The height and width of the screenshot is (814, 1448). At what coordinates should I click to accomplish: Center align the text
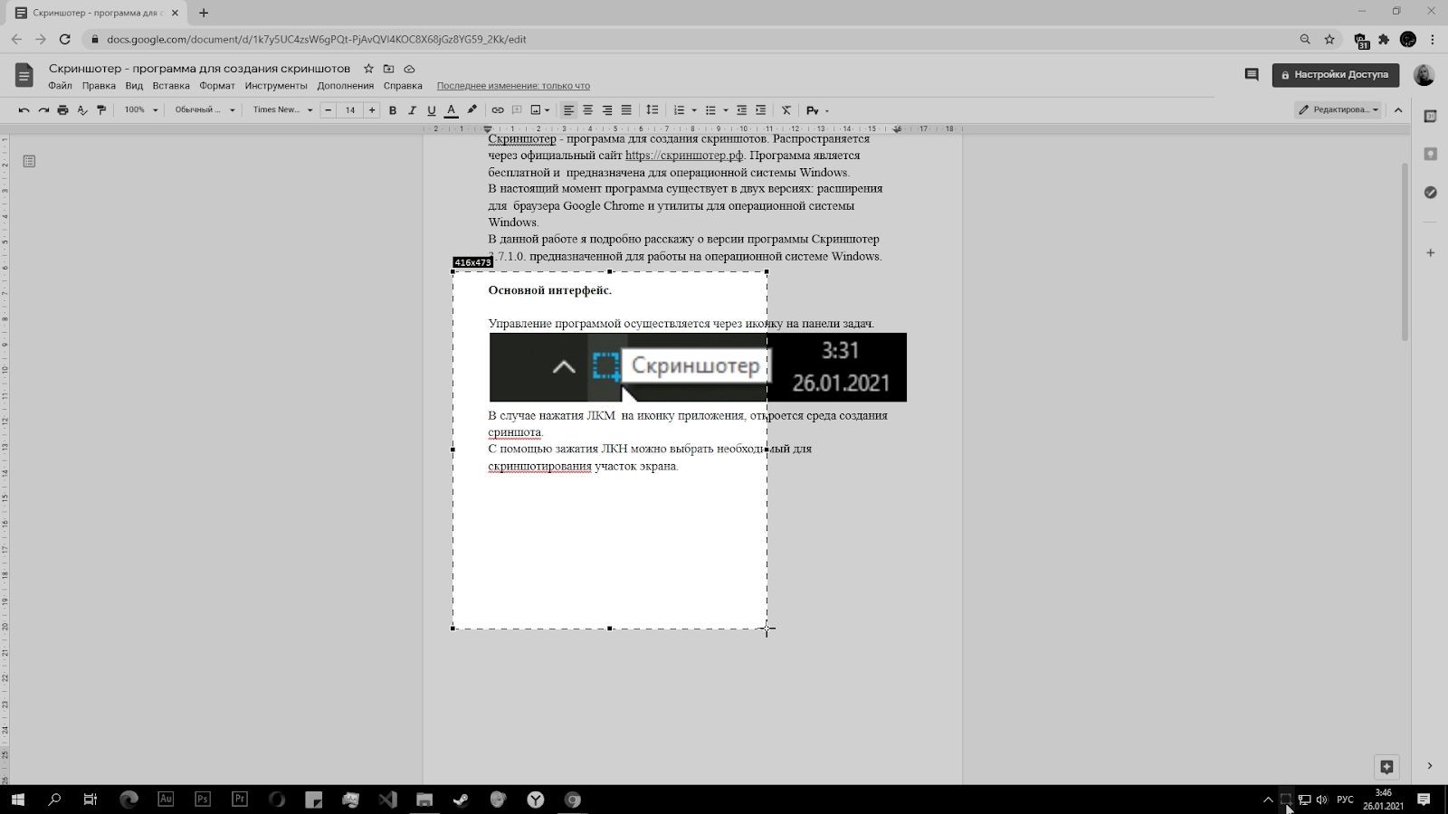tap(588, 110)
